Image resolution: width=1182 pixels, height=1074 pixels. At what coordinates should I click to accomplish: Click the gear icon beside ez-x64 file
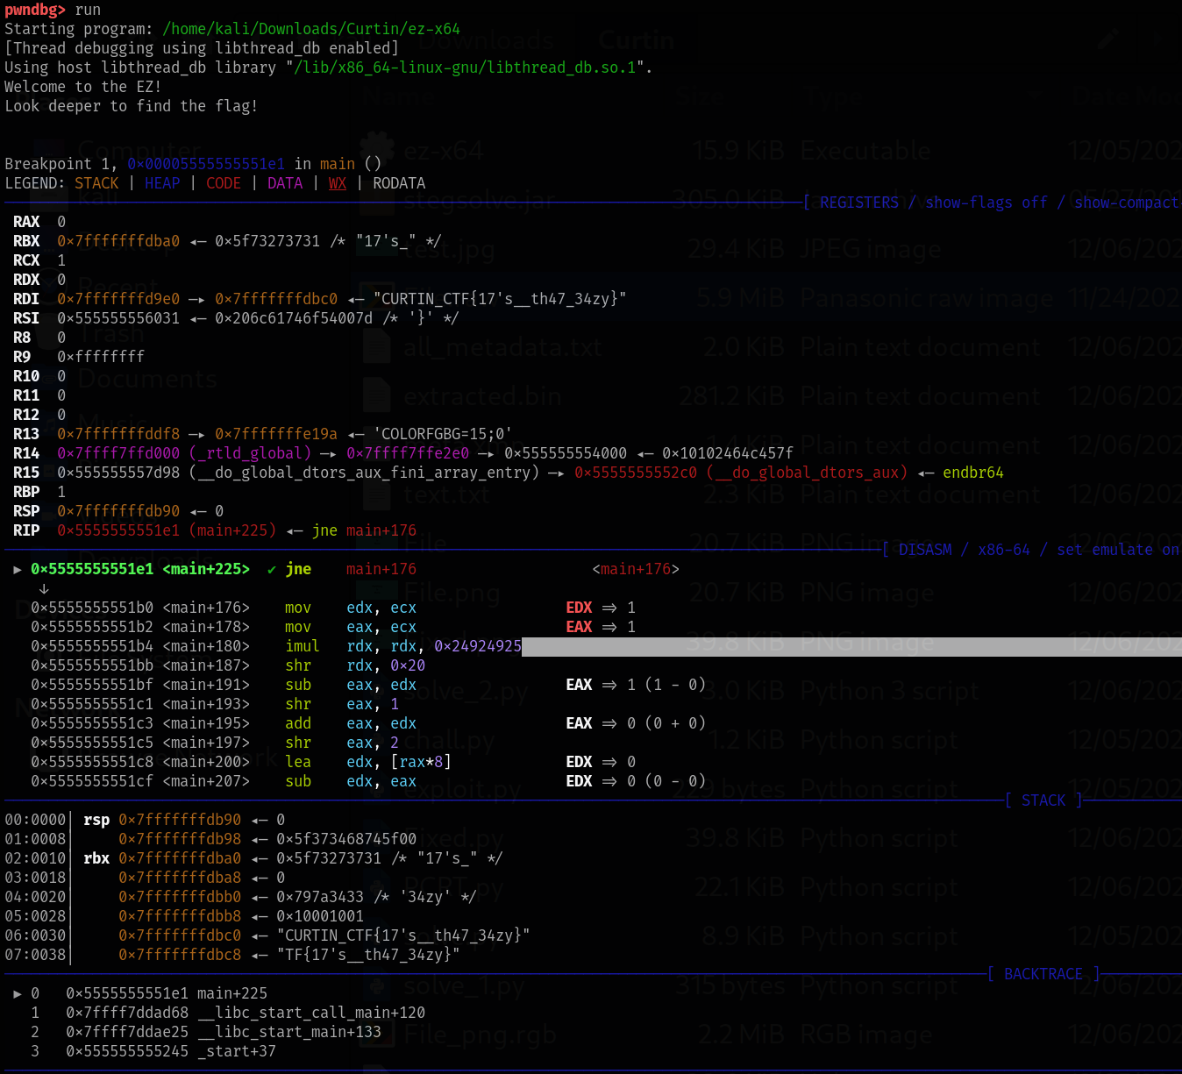tap(377, 150)
